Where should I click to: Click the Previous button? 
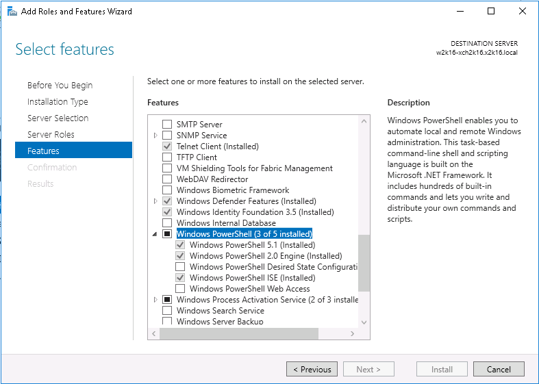point(312,369)
